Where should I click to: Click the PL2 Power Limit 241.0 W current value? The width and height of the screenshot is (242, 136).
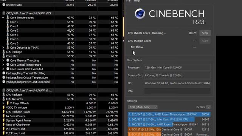click(69, 133)
